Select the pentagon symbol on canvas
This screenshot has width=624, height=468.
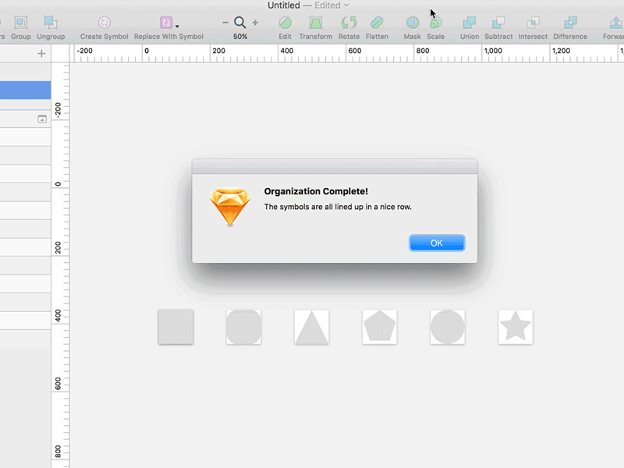click(380, 327)
